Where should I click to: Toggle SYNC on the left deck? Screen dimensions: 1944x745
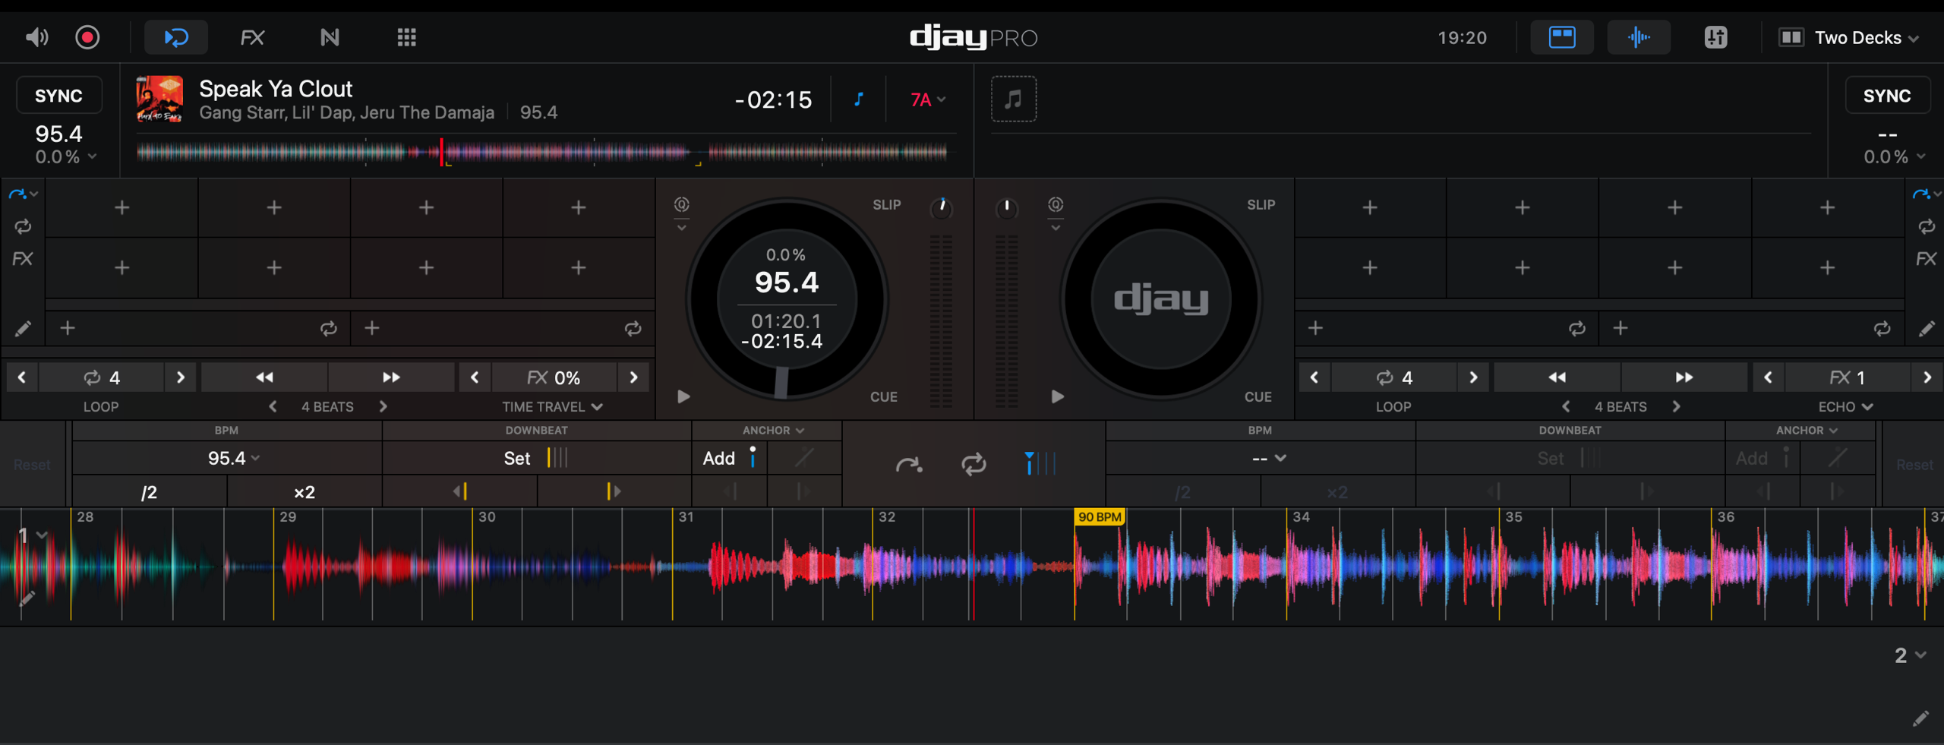(x=59, y=96)
